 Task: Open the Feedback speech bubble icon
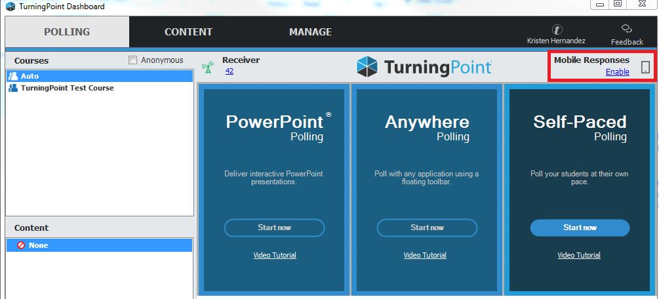pos(627,29)
